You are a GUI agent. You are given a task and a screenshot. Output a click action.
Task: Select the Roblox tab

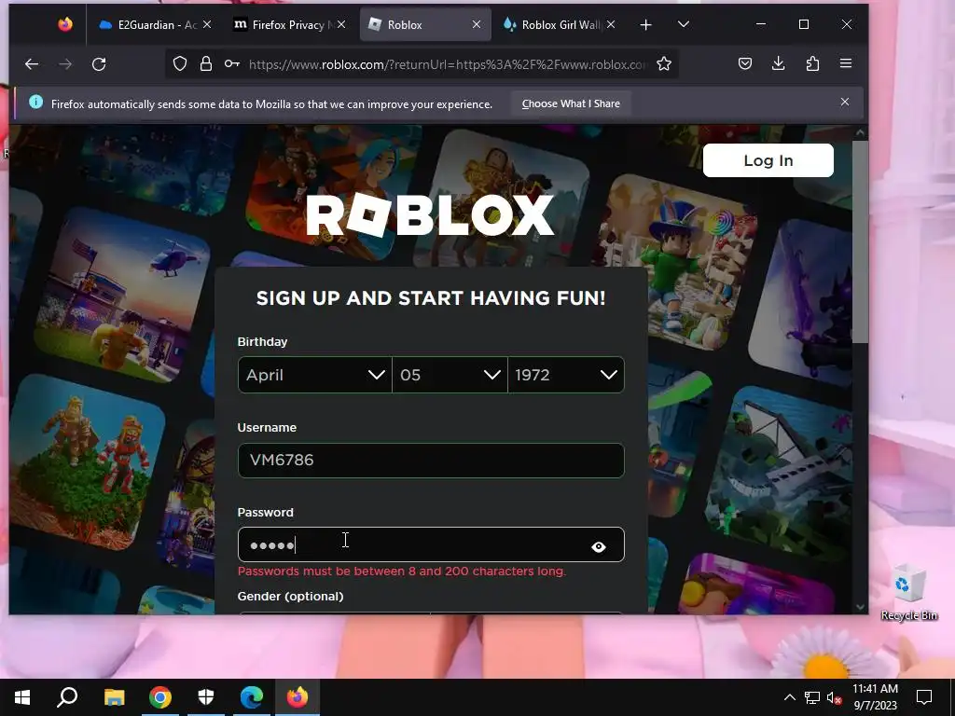click(425, 25)
